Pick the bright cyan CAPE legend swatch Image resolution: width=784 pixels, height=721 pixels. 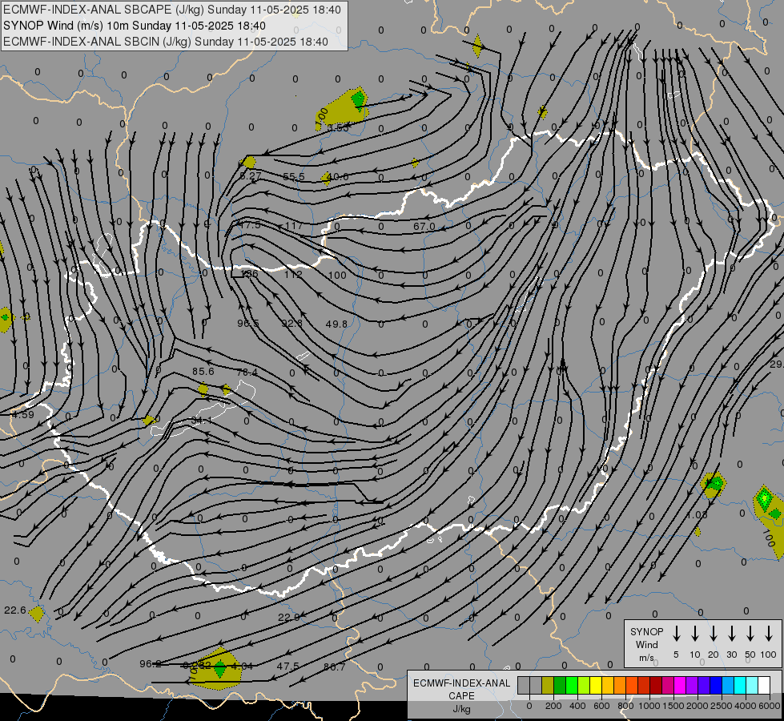(739, 685)
